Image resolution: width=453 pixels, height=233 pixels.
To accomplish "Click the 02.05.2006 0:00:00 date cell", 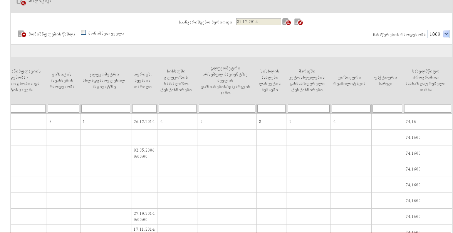I will point(144,153).
